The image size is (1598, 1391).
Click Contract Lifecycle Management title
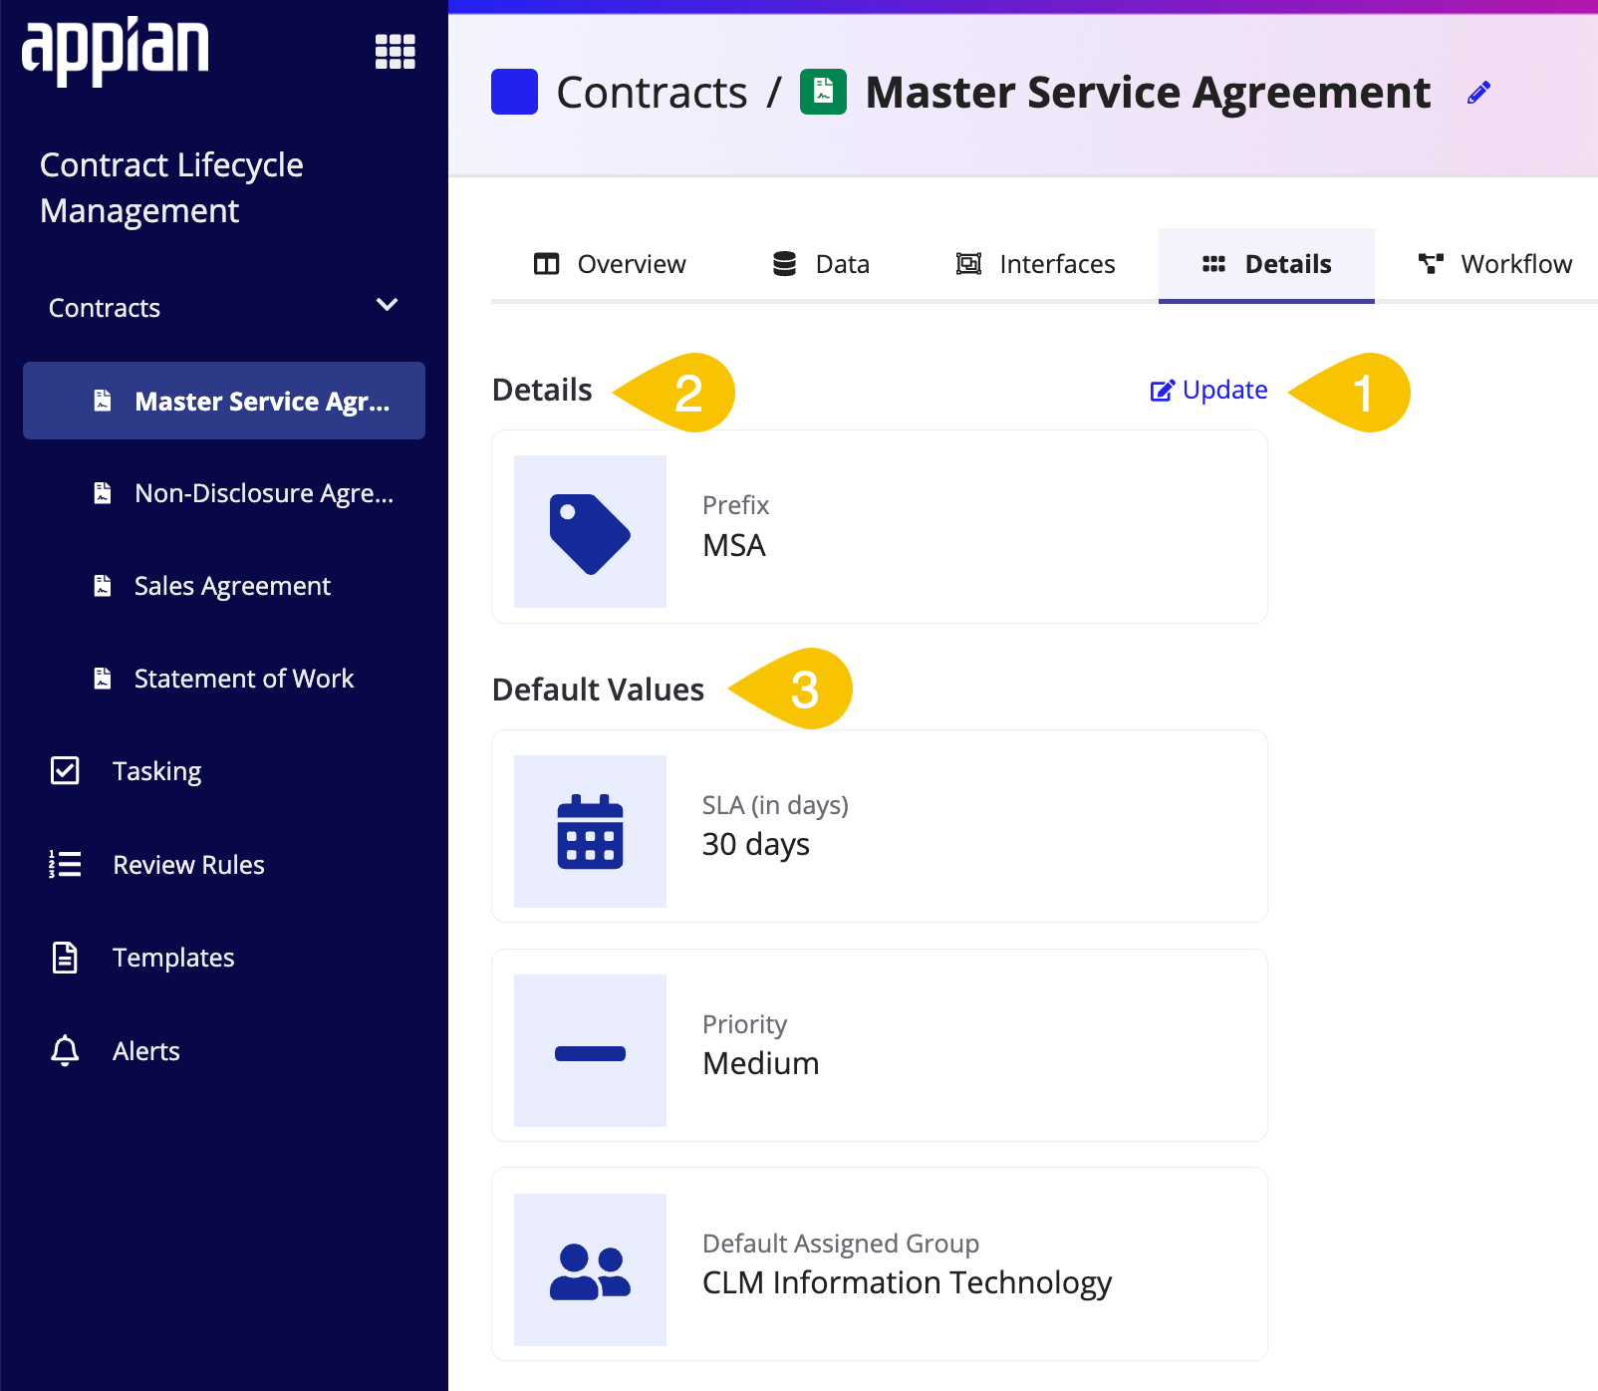(171, 187)
